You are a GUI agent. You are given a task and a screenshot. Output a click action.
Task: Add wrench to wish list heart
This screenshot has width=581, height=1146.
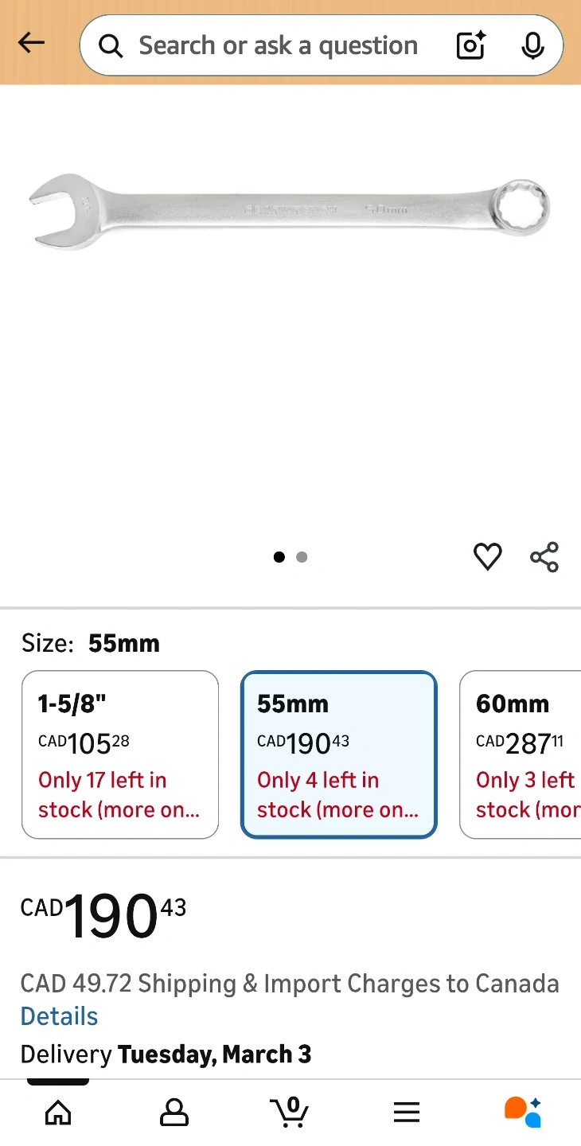(487, 557)
